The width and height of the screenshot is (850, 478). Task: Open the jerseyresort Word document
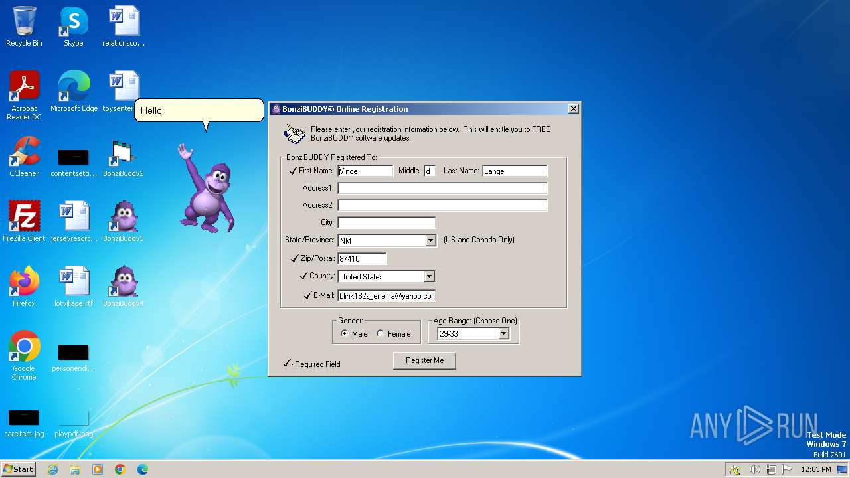[74, 221]
